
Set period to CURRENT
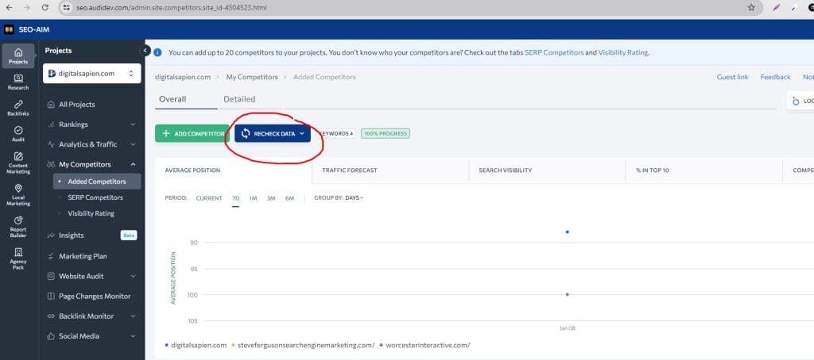[209, 198]
